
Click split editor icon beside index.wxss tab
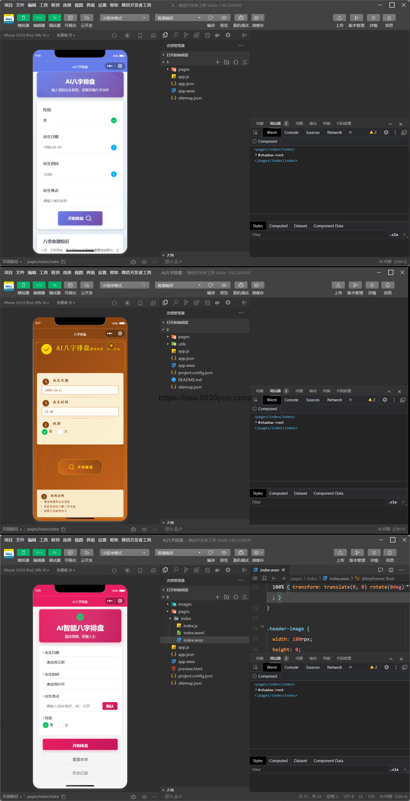pyautogui.click(x=391, y=570)
